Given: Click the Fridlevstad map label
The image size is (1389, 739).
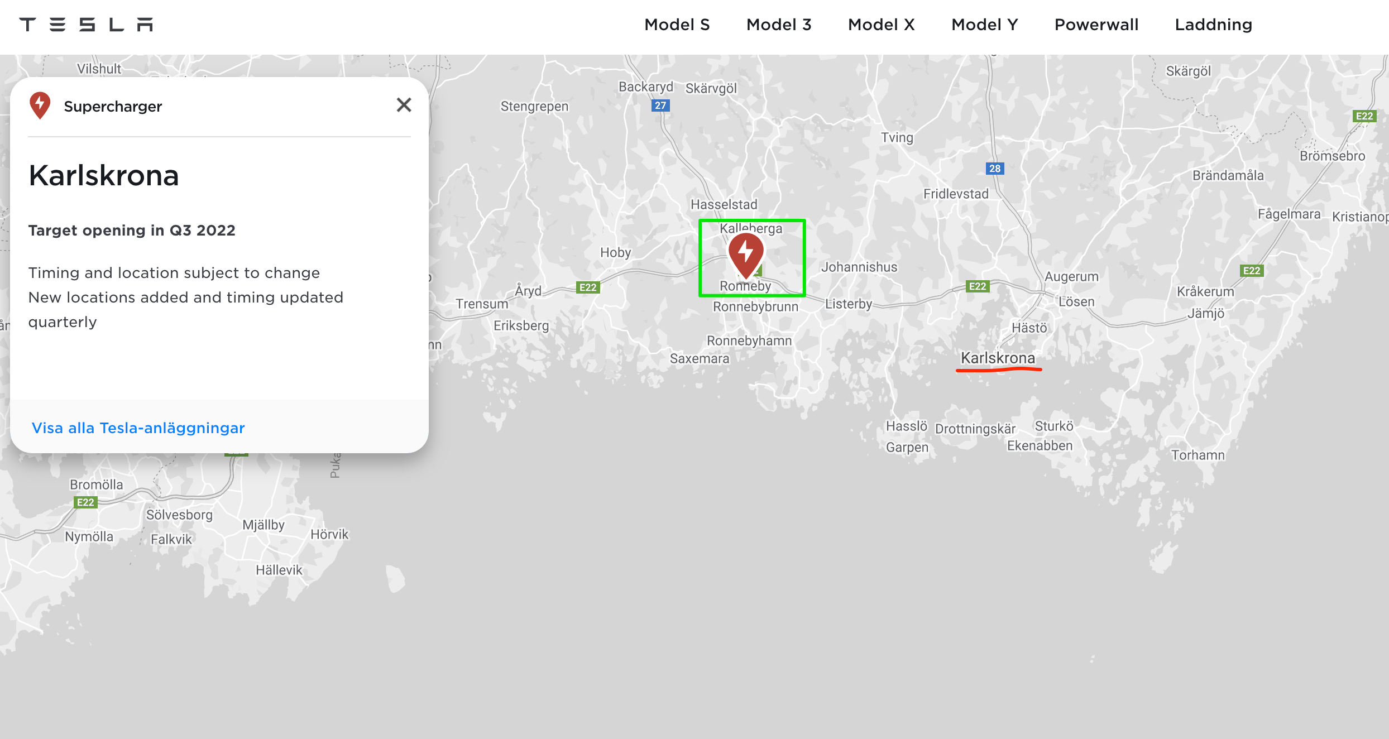Looking at the screenshot, I should point(956,194).
